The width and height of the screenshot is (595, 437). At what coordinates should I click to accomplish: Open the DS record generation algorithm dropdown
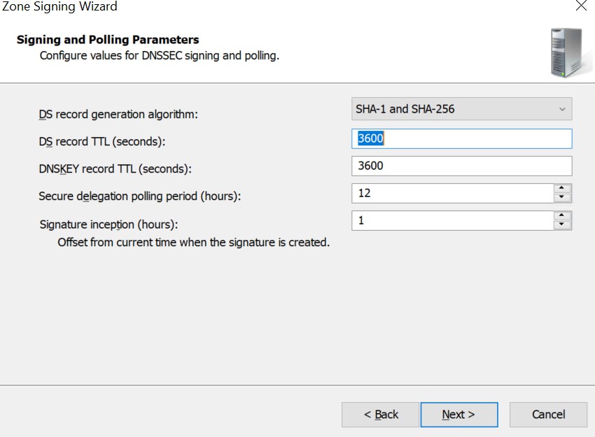pos(461,109)
